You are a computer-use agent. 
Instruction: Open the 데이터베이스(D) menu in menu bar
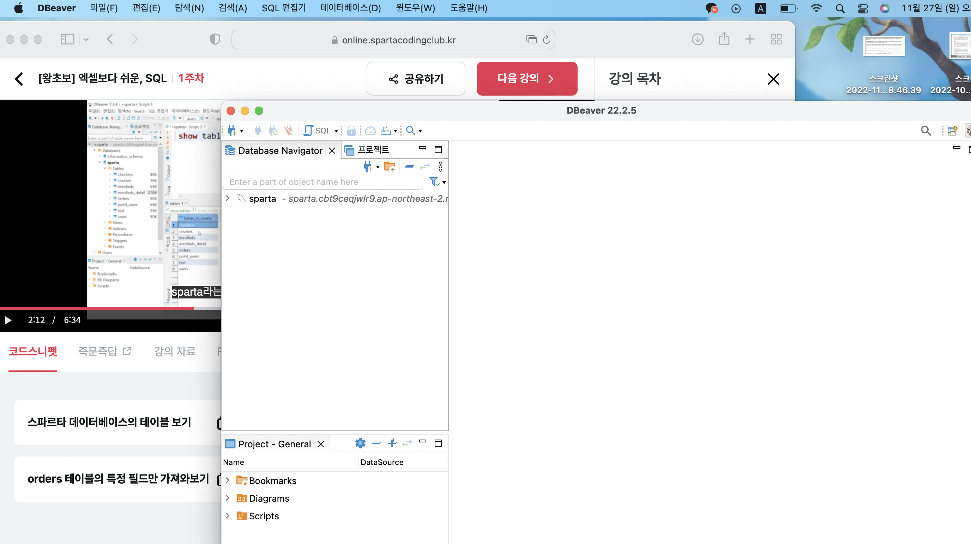click(x=351, y=8)
